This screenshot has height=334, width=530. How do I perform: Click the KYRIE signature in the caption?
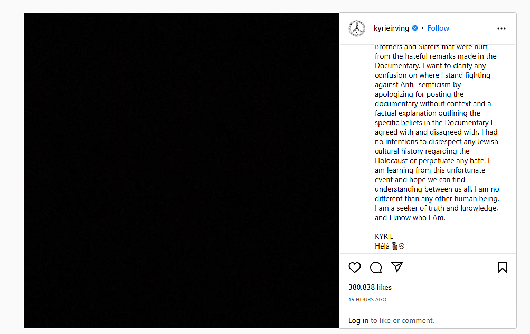coord(384,236)
